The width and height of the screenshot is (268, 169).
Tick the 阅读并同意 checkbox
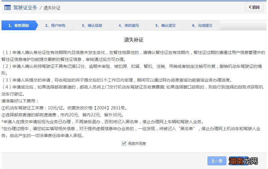click(x=124, y=144)
